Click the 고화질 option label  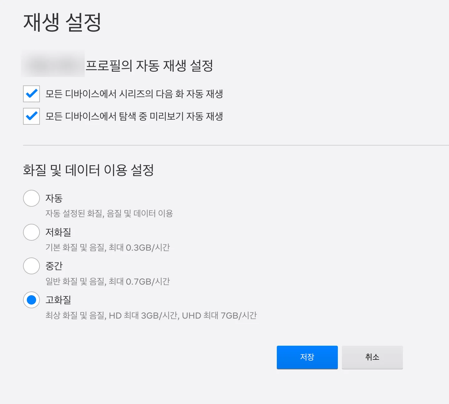click(58, 300)
